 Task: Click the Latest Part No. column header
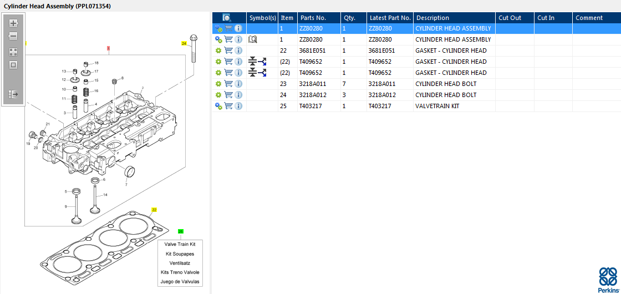(x=390, y=18)
